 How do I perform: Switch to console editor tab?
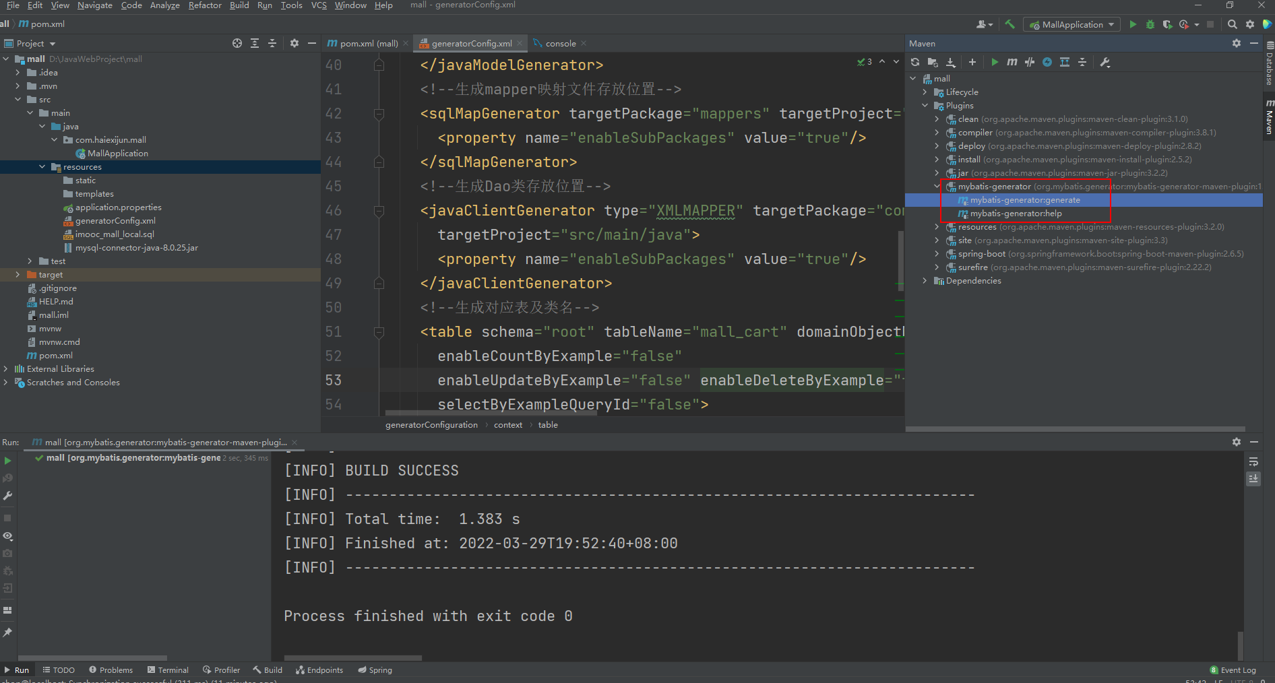tap(560, 43)
